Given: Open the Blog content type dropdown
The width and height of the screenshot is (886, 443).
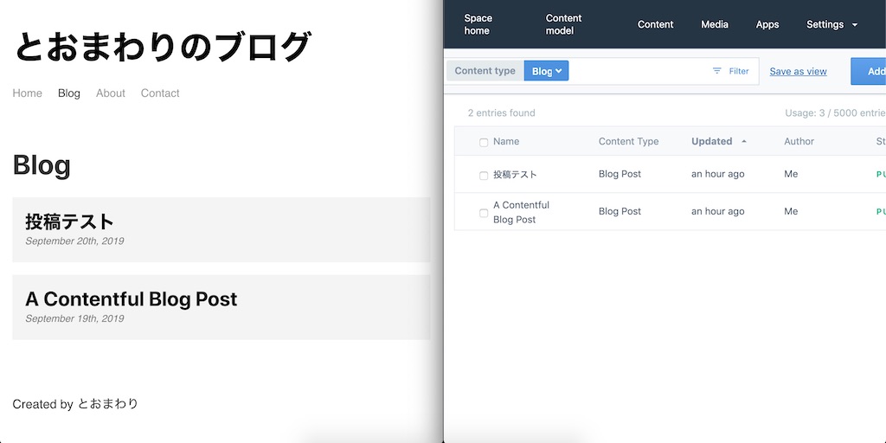Looking at the screenshot, I should tap(547, 71).
